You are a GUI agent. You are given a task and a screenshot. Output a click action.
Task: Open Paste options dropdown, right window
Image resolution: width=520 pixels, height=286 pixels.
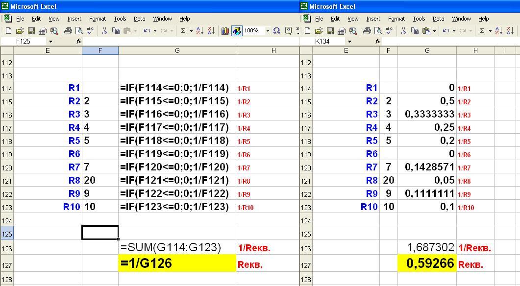point(434,31)
